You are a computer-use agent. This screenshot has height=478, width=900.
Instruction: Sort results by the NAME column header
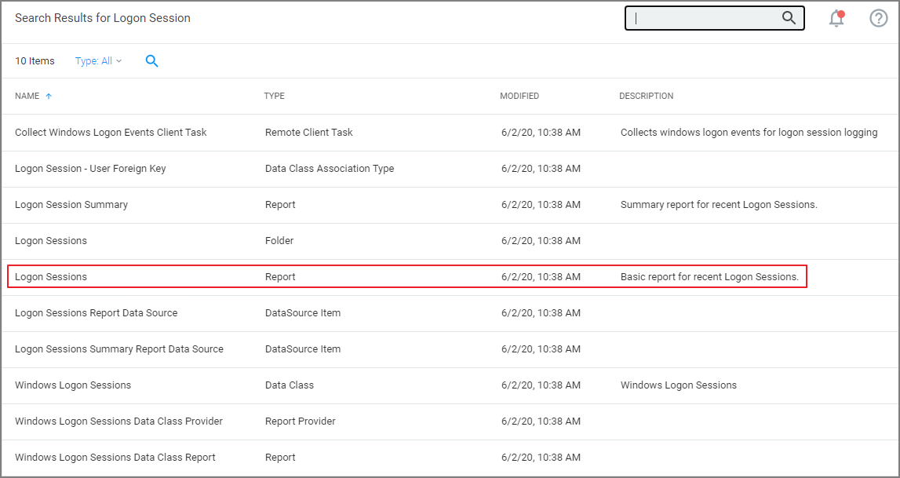point(26,95)
